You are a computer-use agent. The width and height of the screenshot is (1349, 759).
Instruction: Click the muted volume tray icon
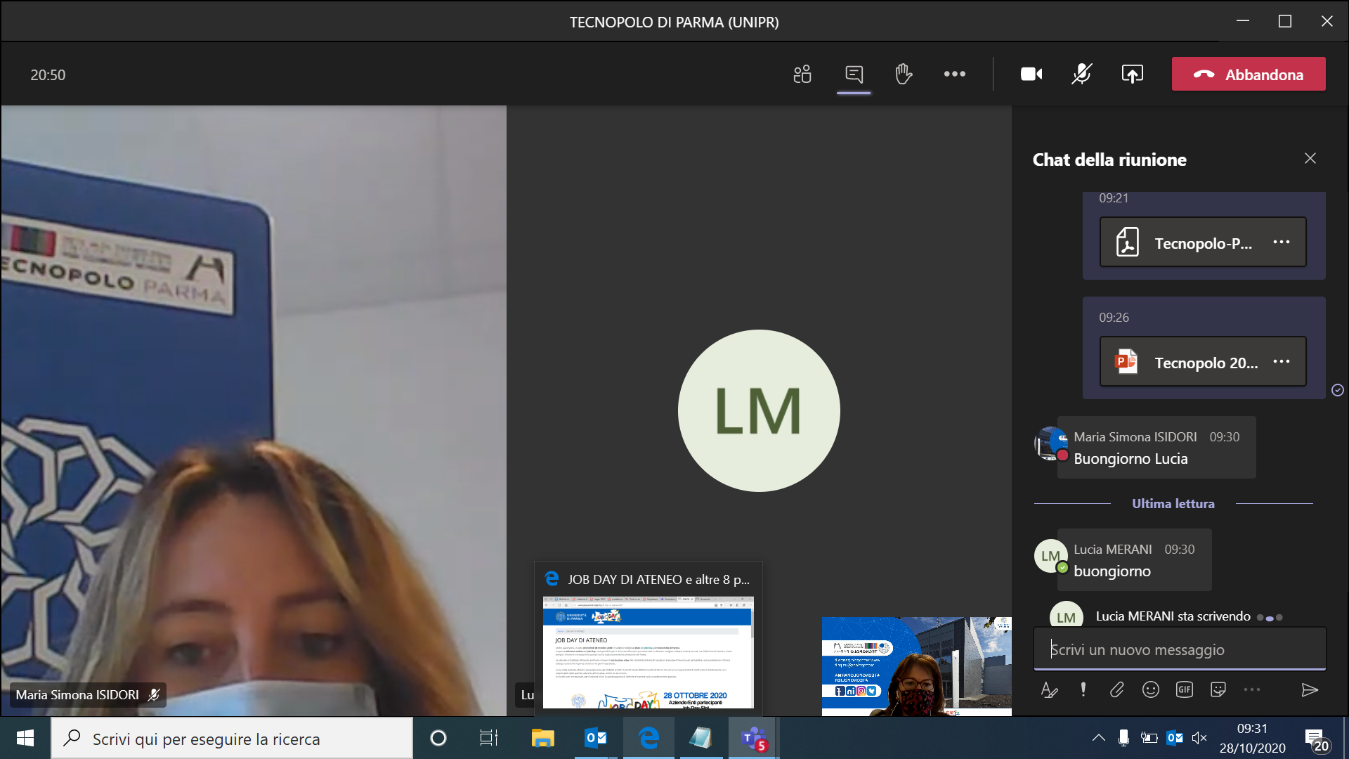click(1199, 738)
